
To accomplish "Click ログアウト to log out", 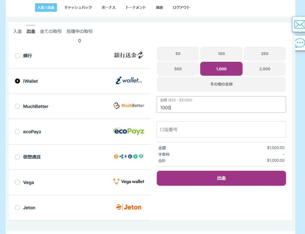I will point(181,7).
